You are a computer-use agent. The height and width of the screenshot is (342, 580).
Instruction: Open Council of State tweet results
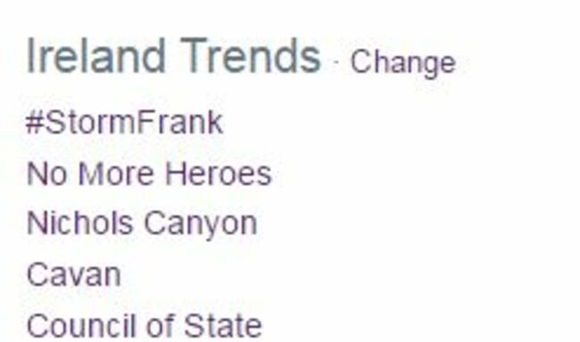point(145,325)
